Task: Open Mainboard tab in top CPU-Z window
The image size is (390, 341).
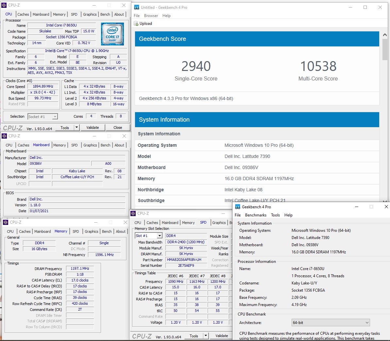Action: coord(41,14)
